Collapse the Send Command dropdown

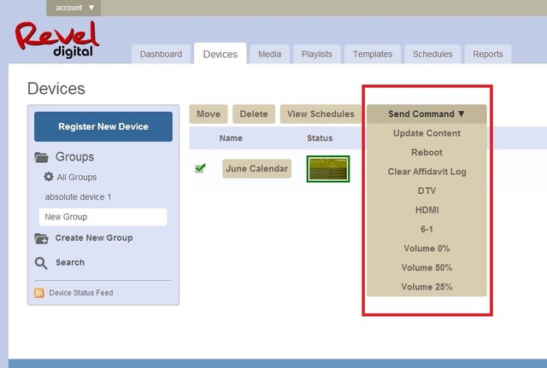pyautogui.click(x=426, y=114)
